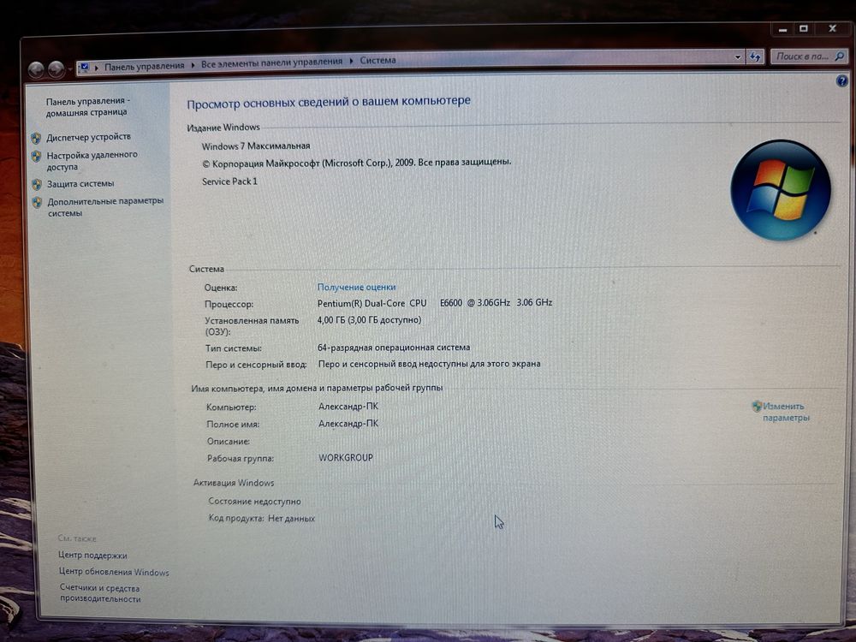Screen dimensions: 856x642
Task: Click shield icon beside "Защита системы"
Action: click(37, 185)
